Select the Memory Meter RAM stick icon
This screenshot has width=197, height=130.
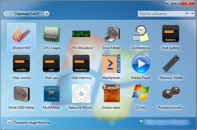coord(171,63)
